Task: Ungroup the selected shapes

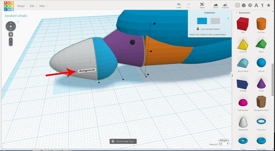Action: pyautogui.click(x=225, y=6)
